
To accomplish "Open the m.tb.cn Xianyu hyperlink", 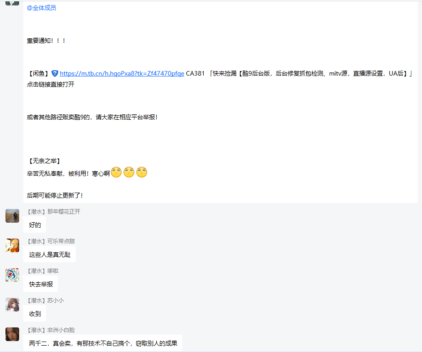I will (x=122, y=73).
